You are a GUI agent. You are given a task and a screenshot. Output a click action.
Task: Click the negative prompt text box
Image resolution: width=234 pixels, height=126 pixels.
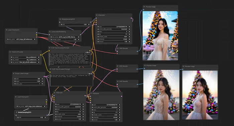coord(71,80)
